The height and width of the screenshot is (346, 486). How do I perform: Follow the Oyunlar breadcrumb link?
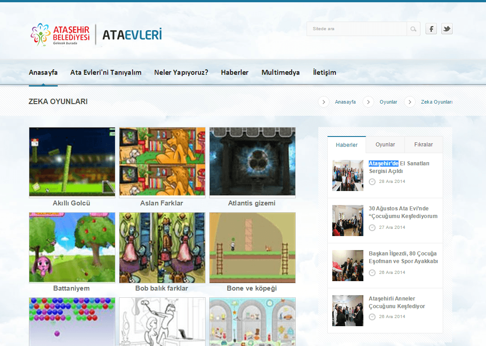(388, 102)
